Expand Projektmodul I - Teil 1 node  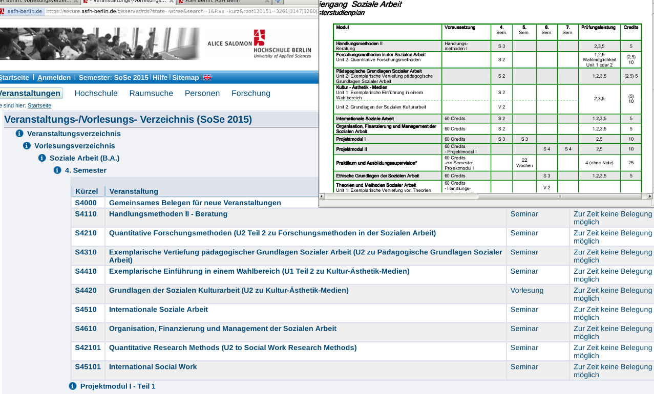coord(118,386)
